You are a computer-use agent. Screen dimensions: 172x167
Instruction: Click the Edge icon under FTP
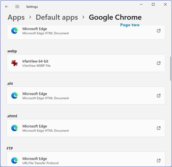coord(15,160)
